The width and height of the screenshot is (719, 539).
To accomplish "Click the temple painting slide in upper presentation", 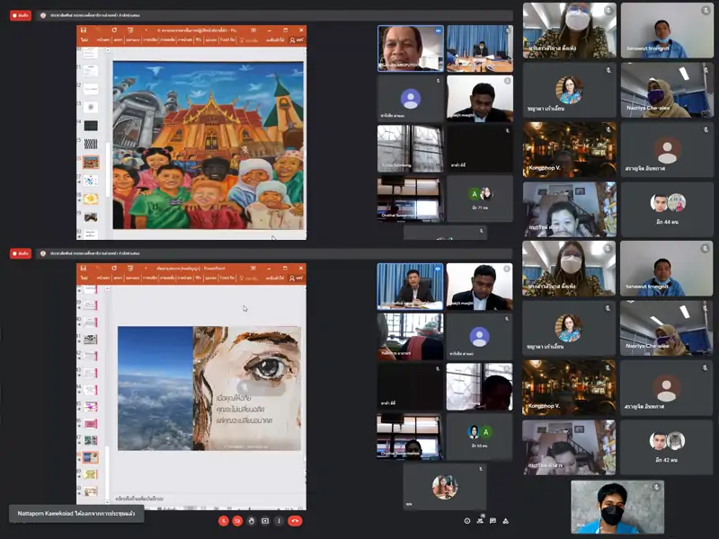I will 209,146.
